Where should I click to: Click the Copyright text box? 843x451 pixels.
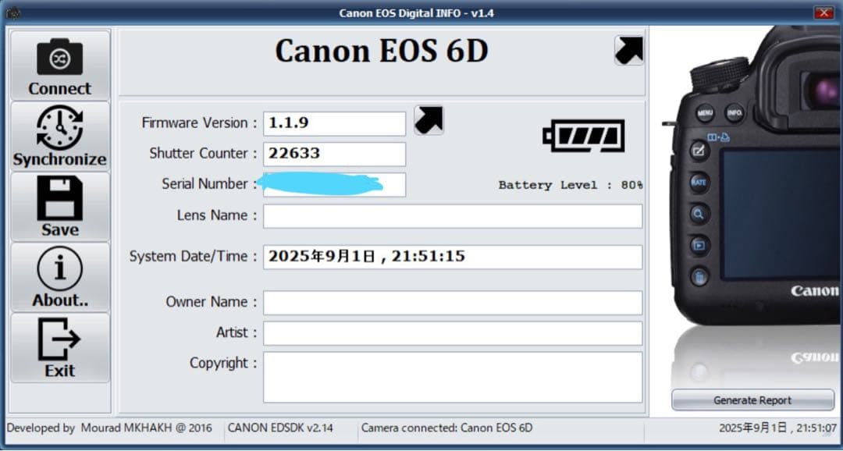pyautogui.click(x=453, y=377)
